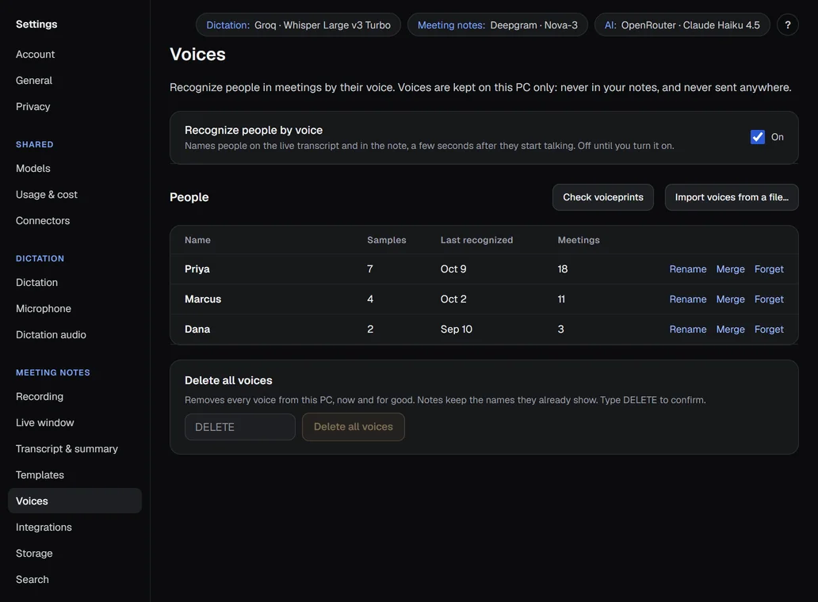
Task: Open Templates in sidebar
Action: click(x=75, y=474)
